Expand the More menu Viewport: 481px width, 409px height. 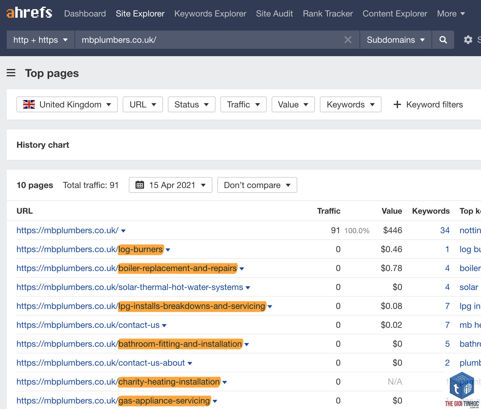[x=451, y=13]
